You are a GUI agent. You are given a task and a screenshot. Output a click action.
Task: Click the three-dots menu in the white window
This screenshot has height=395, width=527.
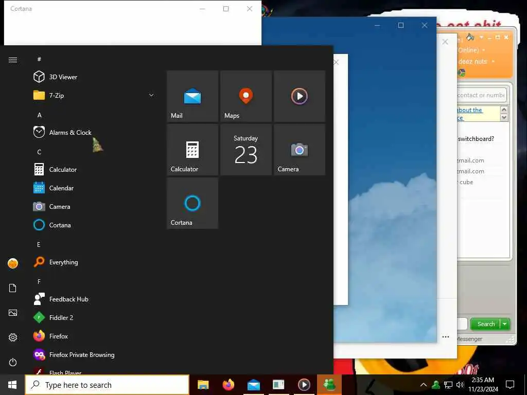tap(446, 337)
